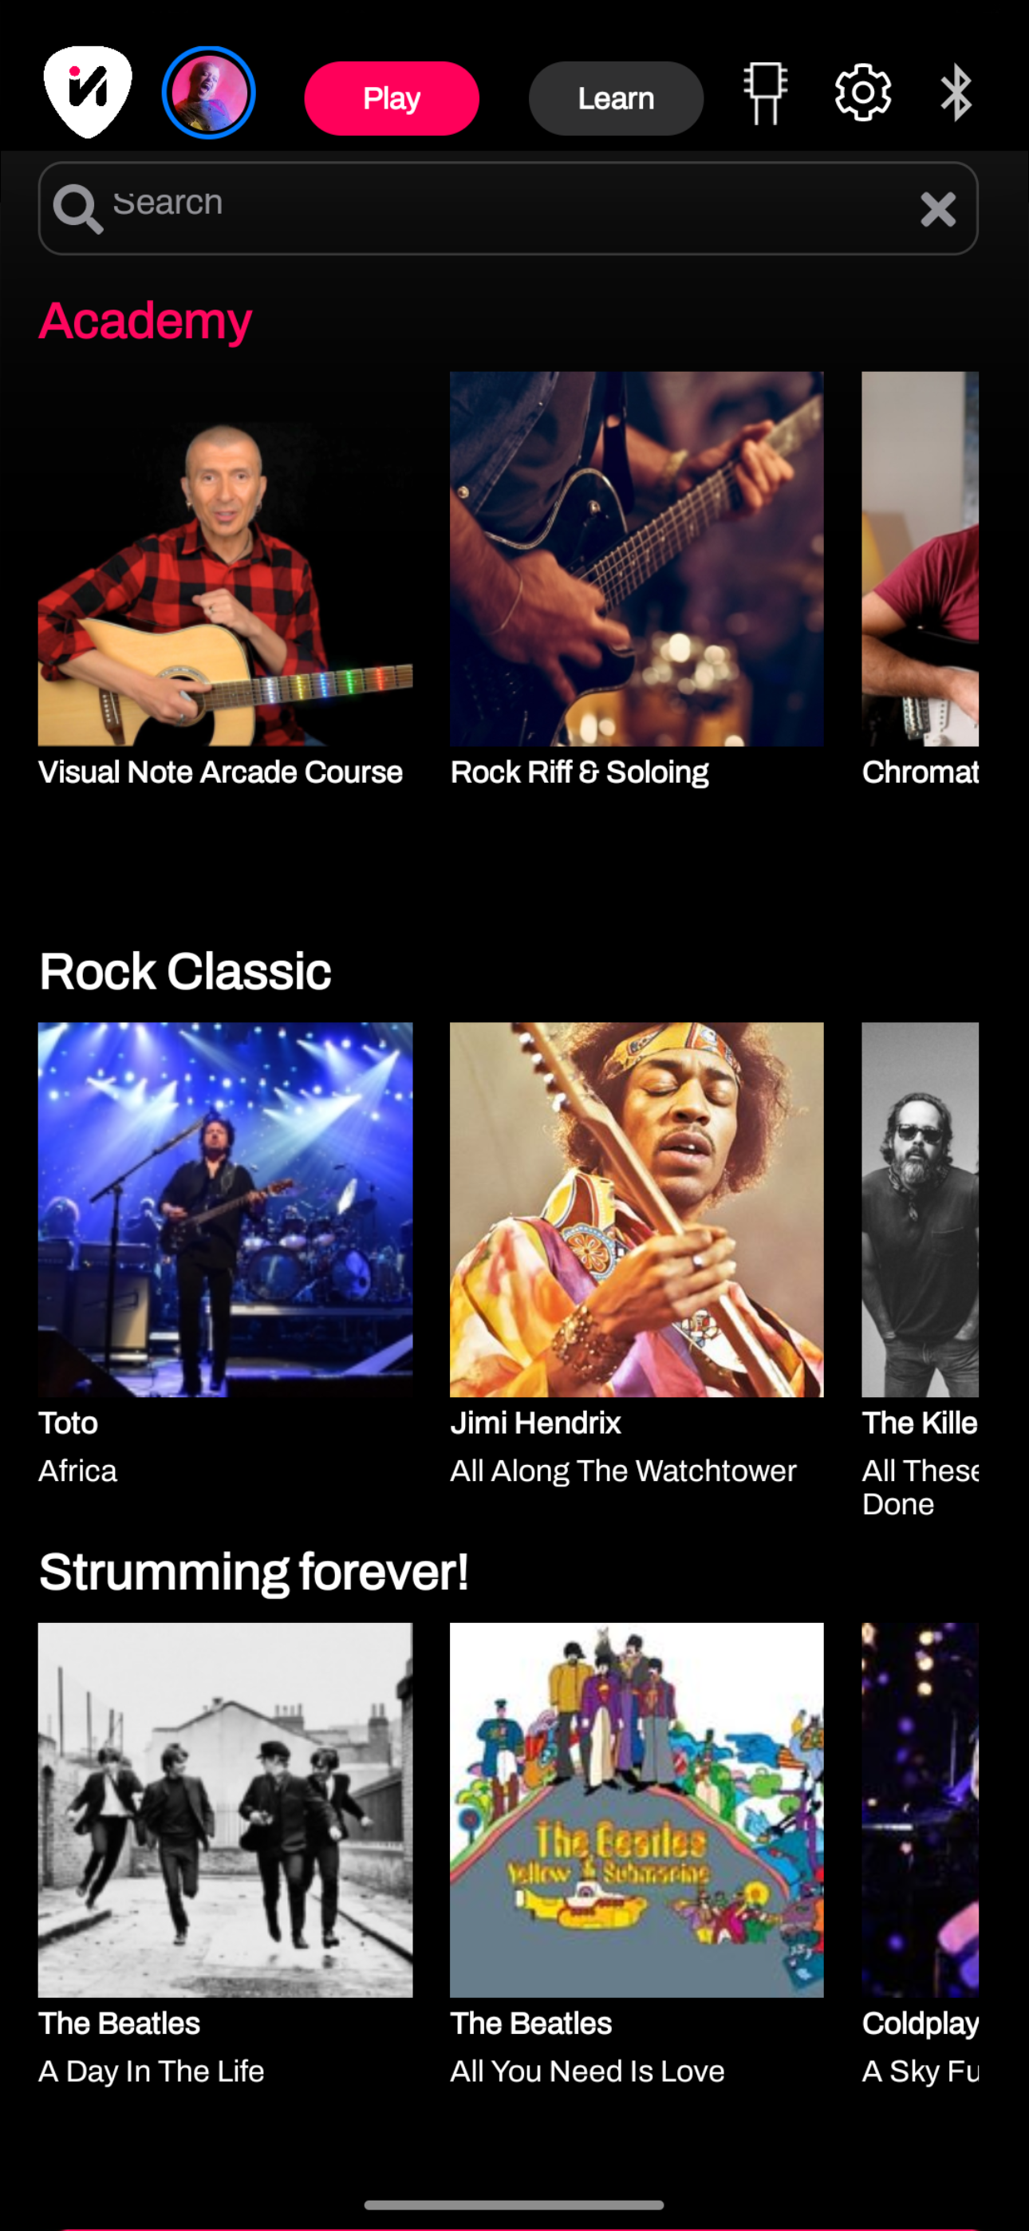This screenshot has width=1029, height=2231.
Task: Open settings via the gear icon
Action: tap(863, 92)
